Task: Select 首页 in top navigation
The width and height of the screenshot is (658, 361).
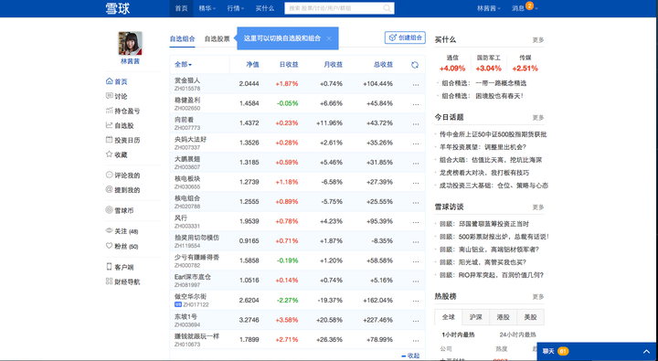Action: coord(181,8)
